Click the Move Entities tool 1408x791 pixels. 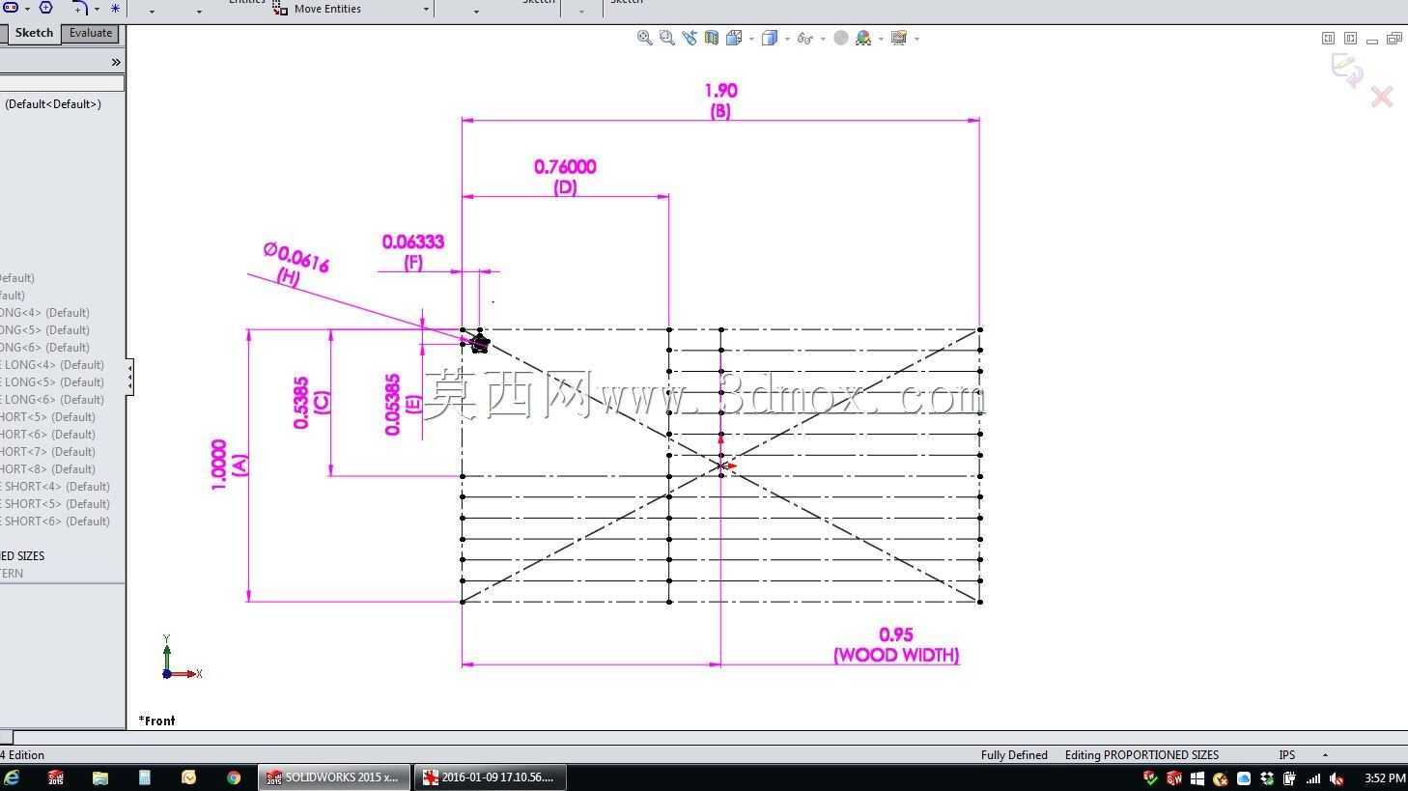pos(318,9)
